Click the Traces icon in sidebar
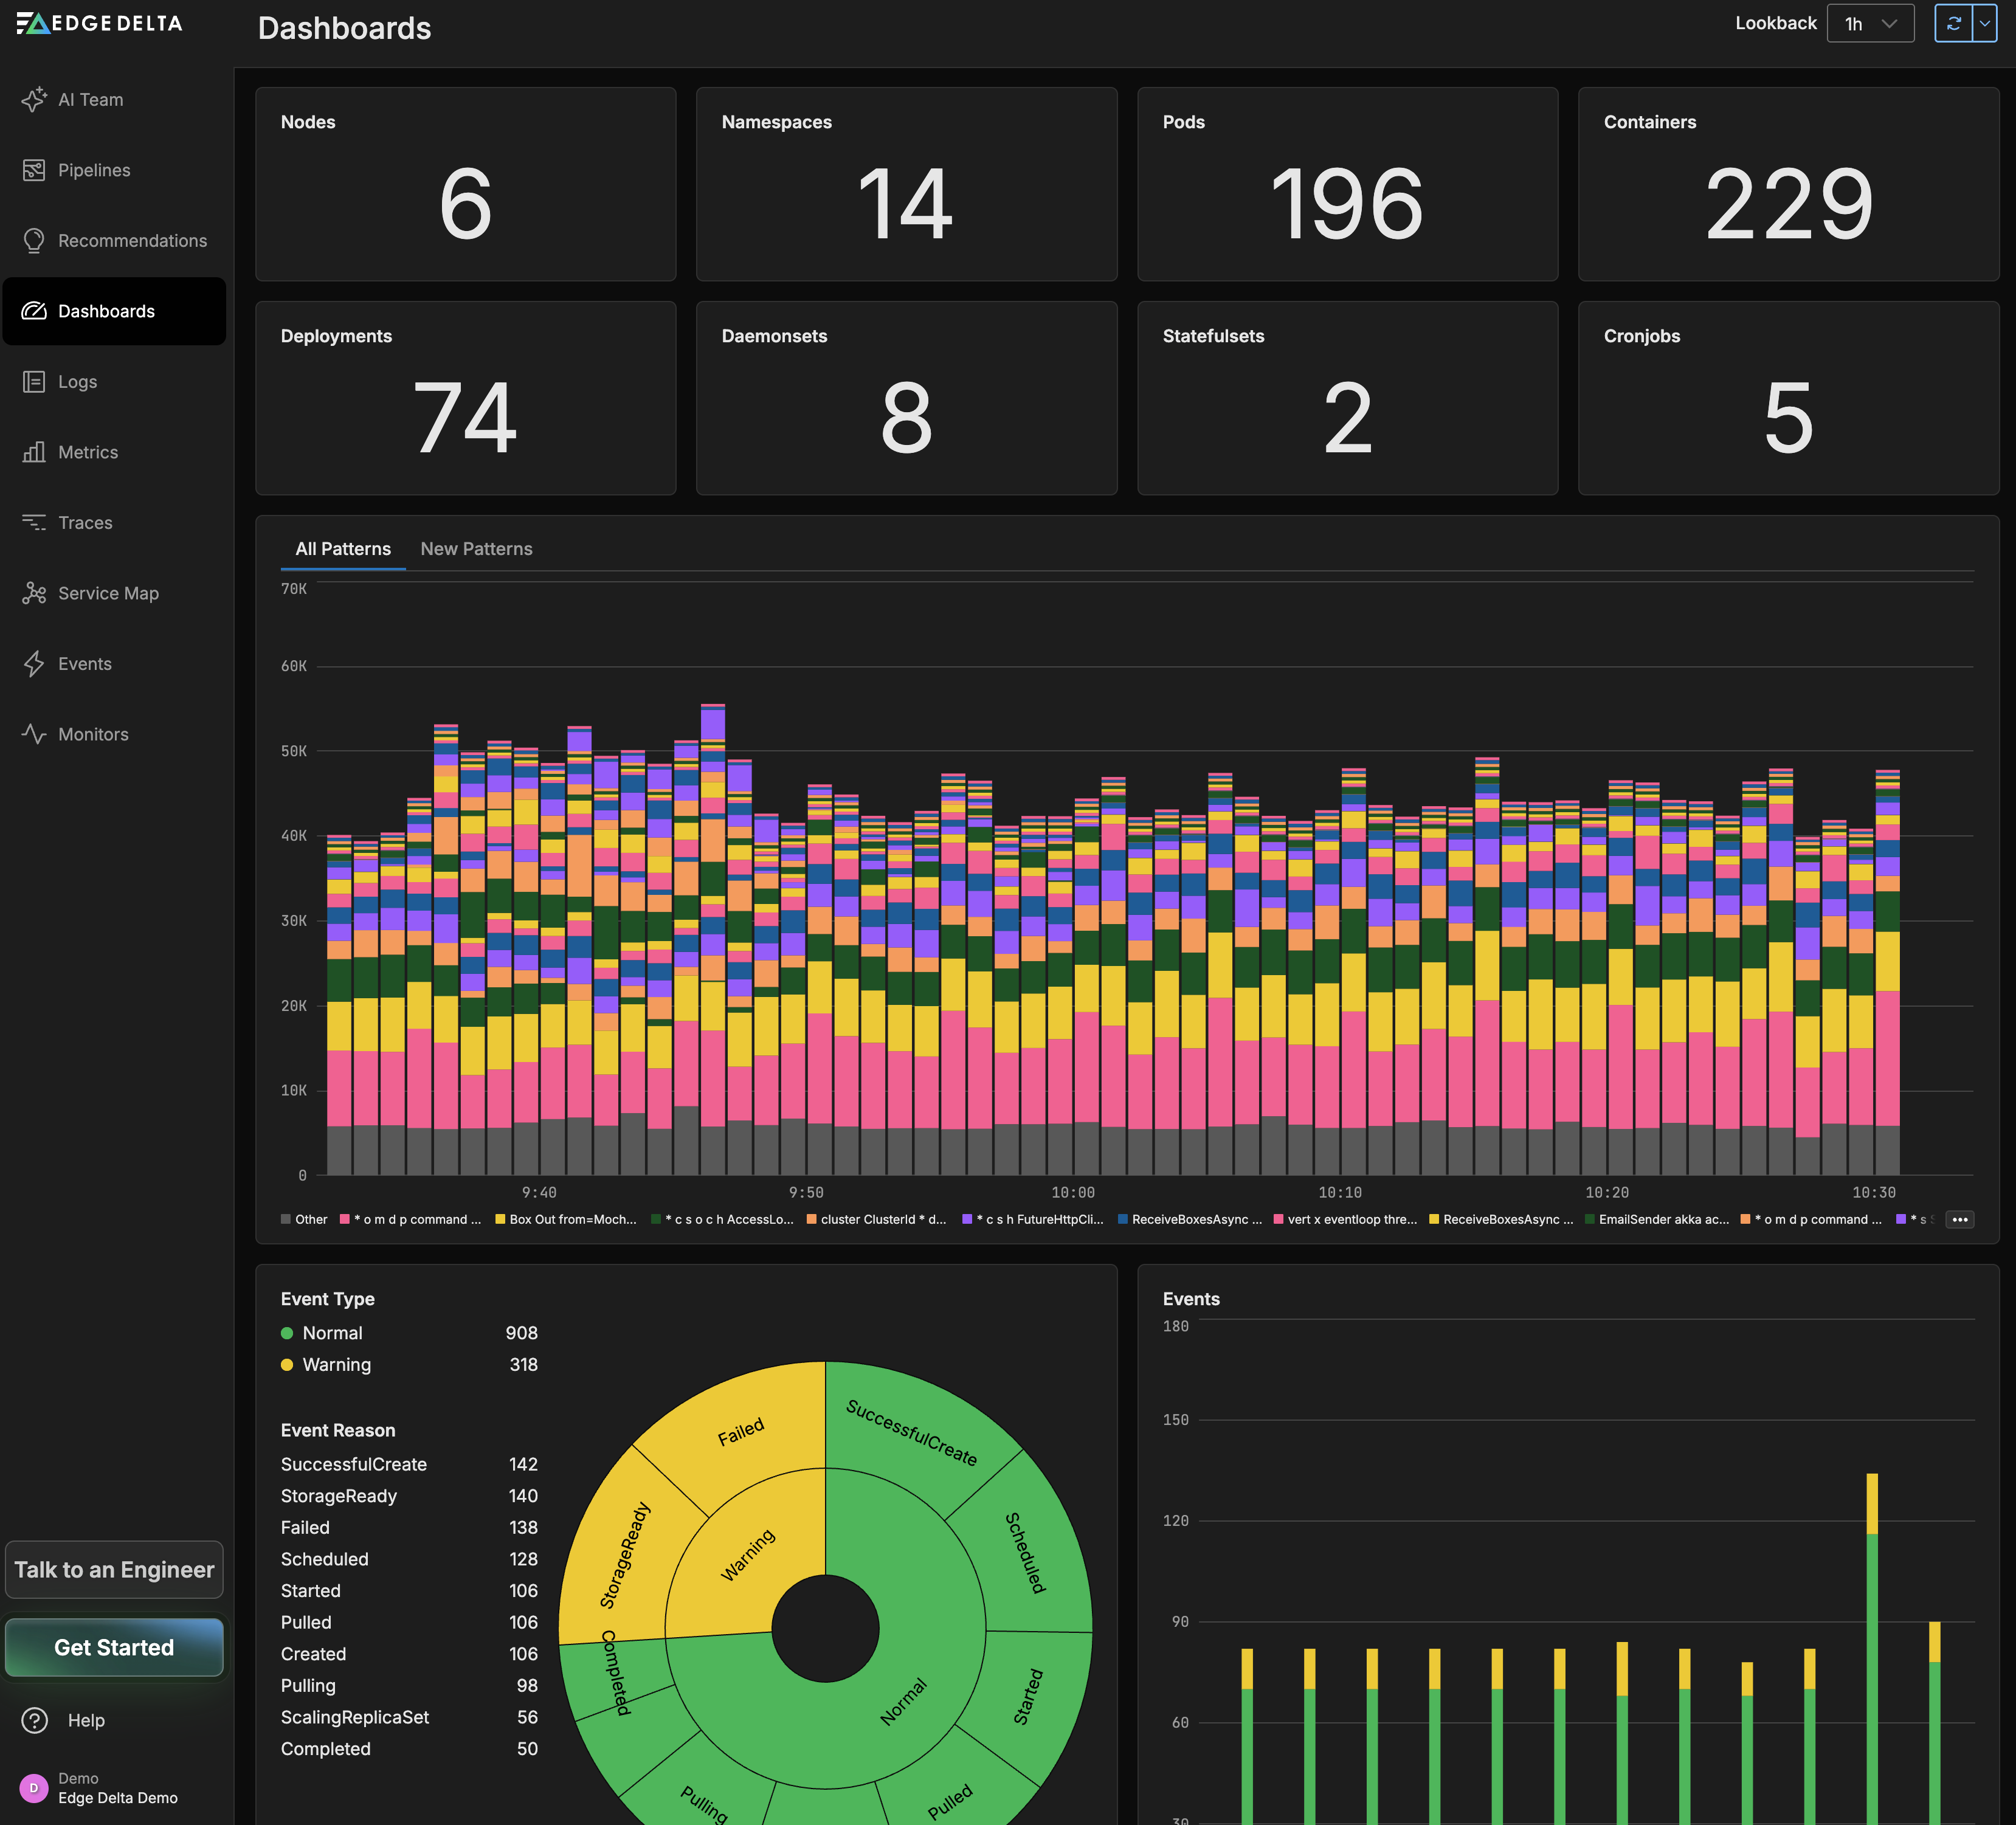This screenshot has height=1825, width=2016. point(34,523)
